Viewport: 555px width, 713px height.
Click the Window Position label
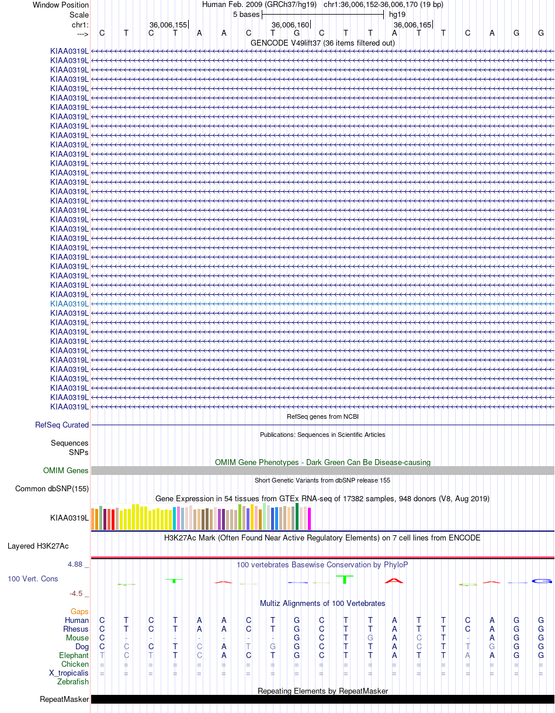pos(61,5)
